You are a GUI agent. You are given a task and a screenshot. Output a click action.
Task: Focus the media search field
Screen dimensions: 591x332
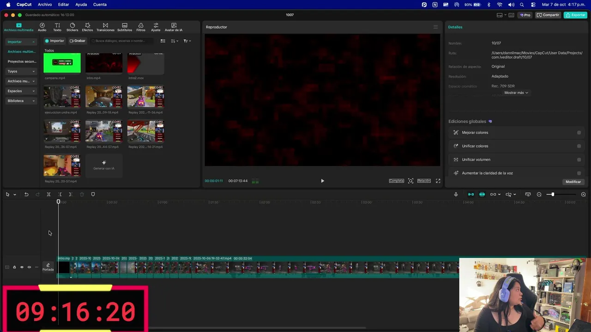click(x=122, y=41)
